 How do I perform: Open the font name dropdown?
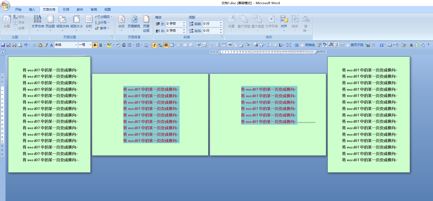pyautogui.click(x=76, y=45)
